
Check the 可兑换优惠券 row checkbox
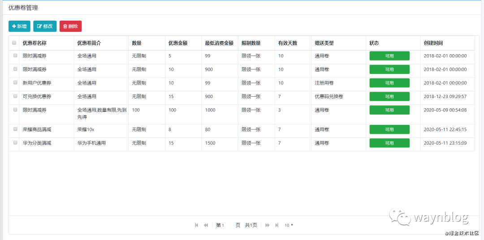(x=15, y=96)
